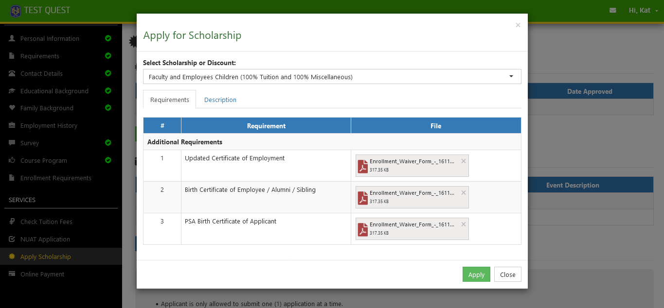Open the Hi, Kat user menu
This screenshot has width=664, height=308.
pos(643,10)
